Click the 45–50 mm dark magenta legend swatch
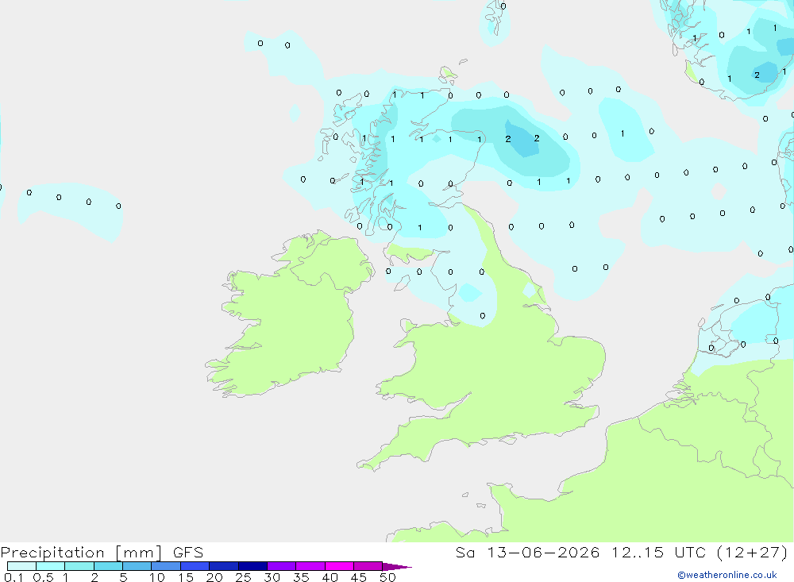This screenshot has width=794, height=582. (368, 566)
